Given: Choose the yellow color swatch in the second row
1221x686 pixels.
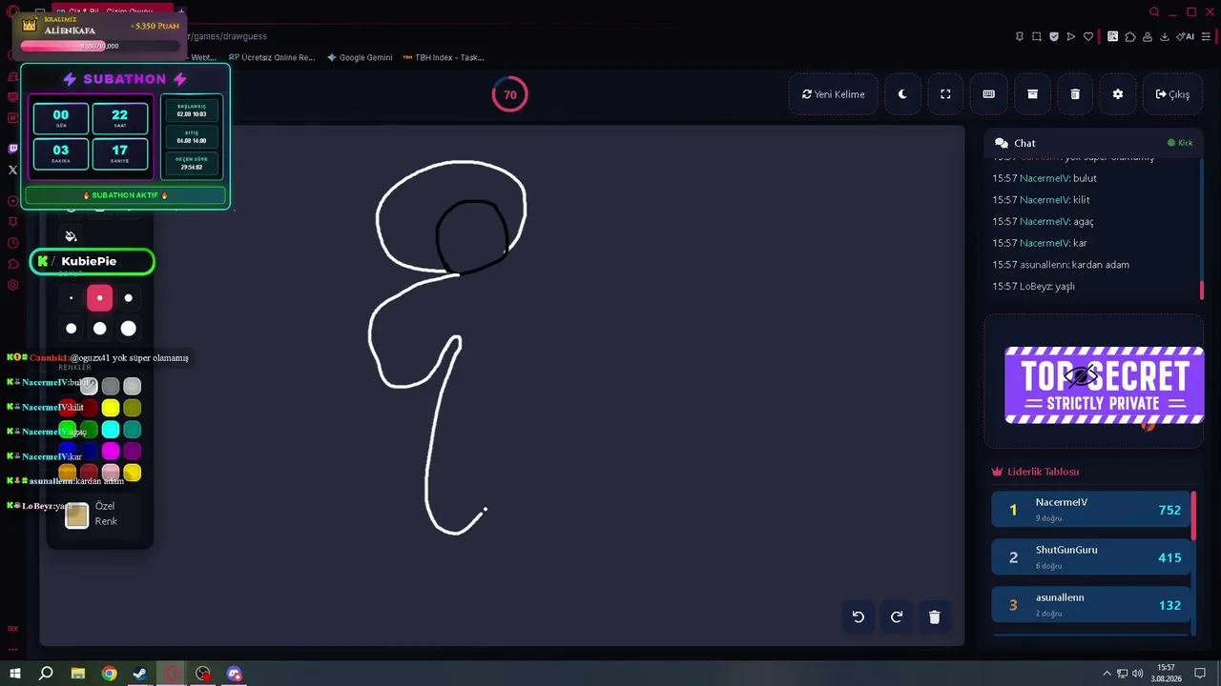Looking at the screenshot, I should (x=111, y=408).
